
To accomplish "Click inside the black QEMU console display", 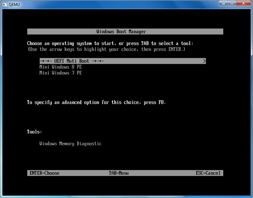I will [126, 118].
